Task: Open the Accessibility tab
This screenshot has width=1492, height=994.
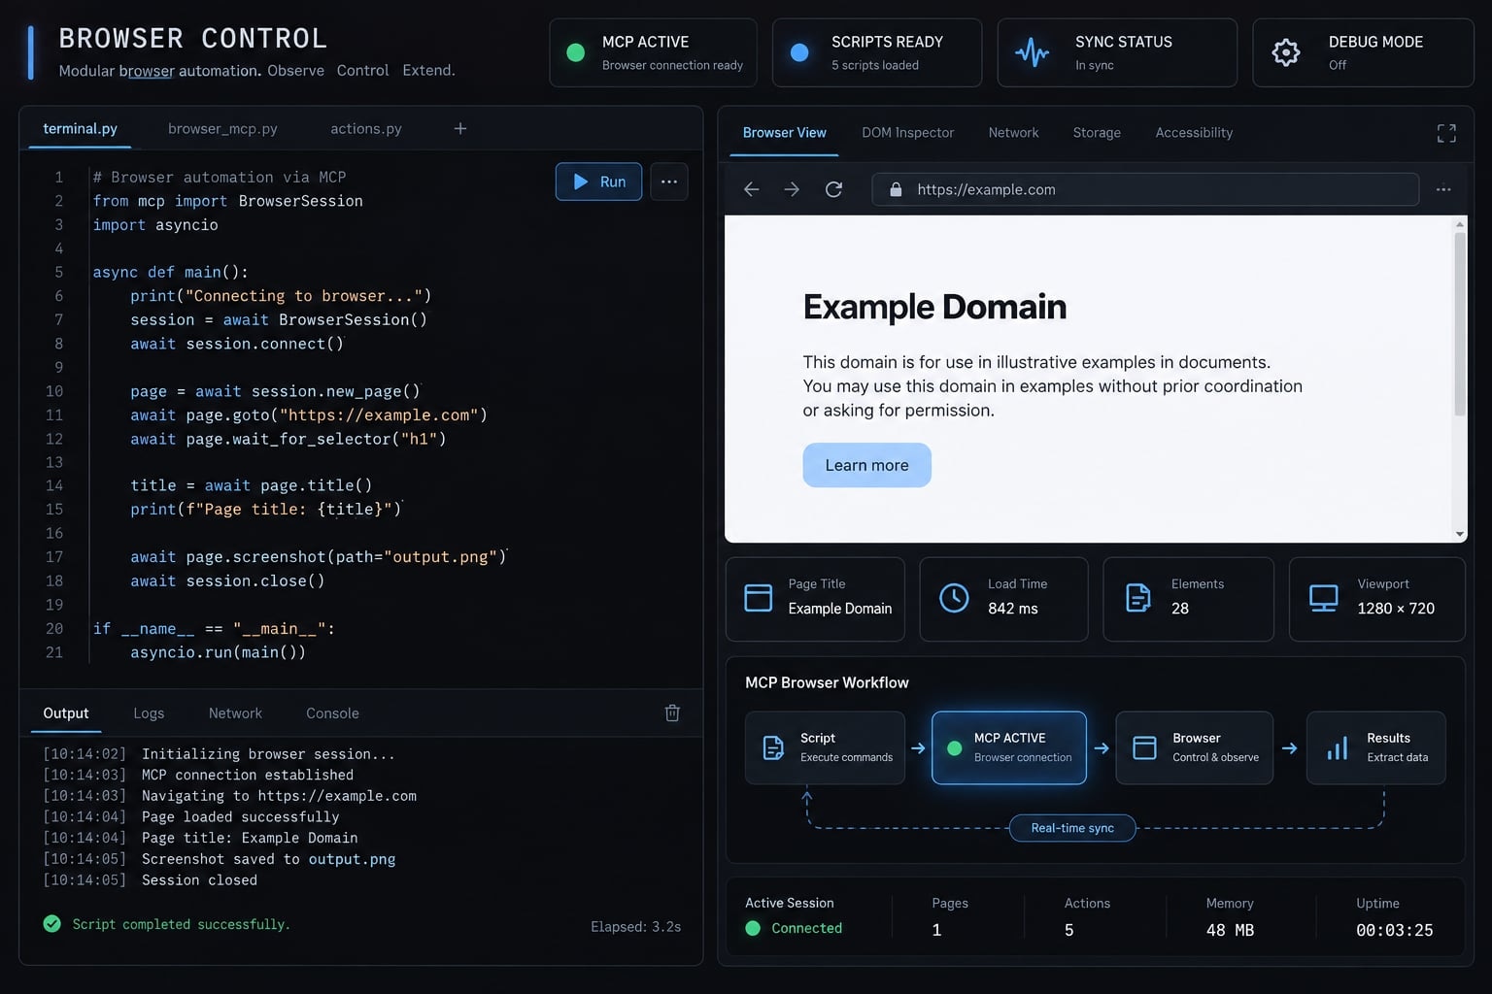Action: (x=1194, y=133)
